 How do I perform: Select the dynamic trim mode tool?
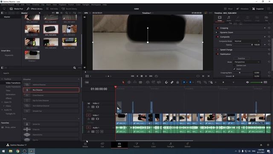coord(135,82)
